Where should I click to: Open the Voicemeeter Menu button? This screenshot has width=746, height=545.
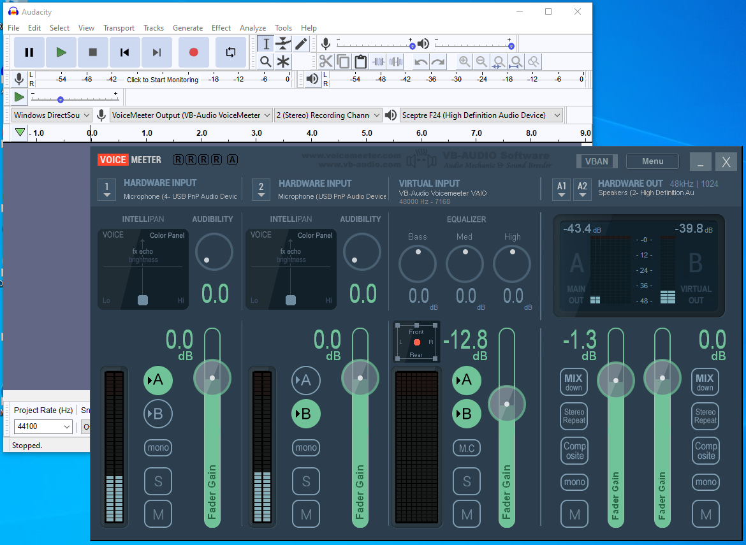pos(653,161)
